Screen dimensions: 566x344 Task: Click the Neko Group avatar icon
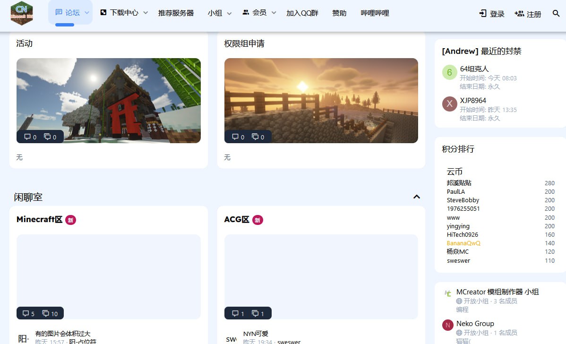click(x=447, y=325)
